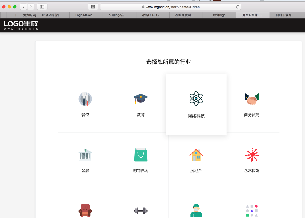Viewport: 305px width, 218px height.
Task: Go forward with the browser forward arrow
Action: click(31, 7)
